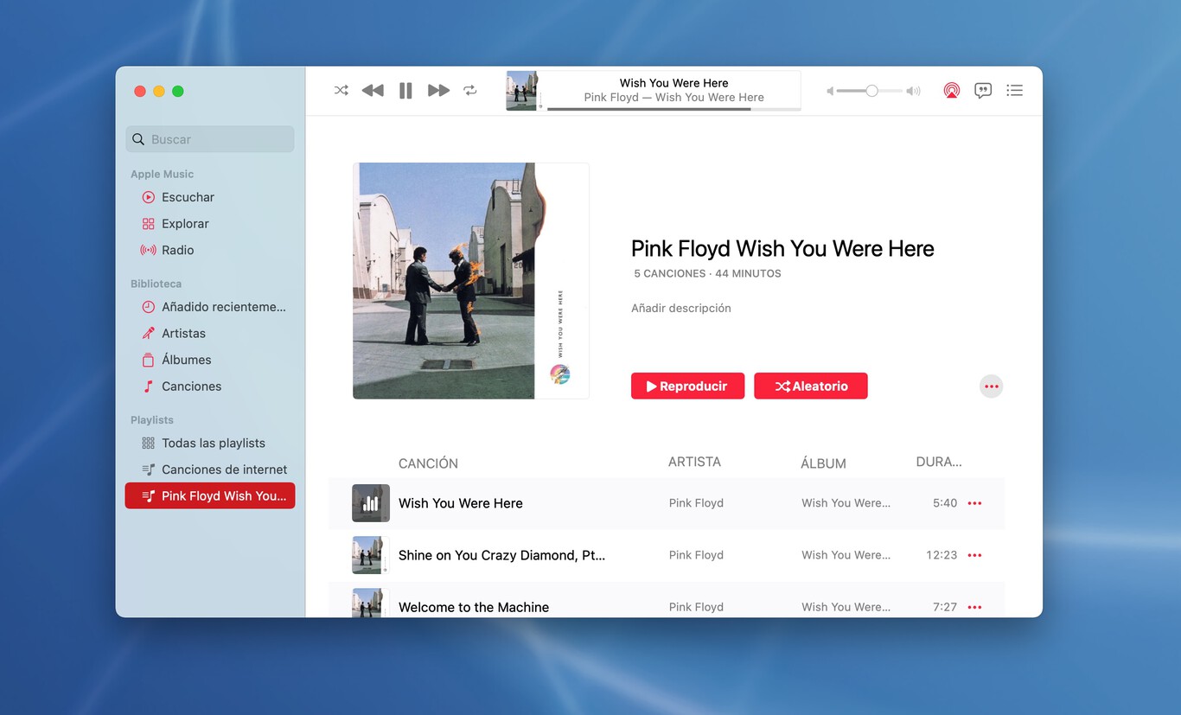Skip back to the previous track
The width and height of the screenshot is (1181, 715).
click(373, 90)
